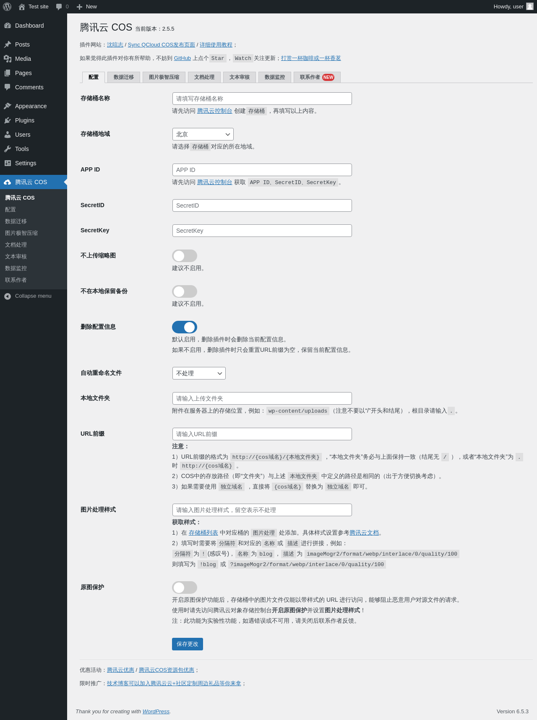The image size is (537, 720).
Task: Click the Appearance brush icon
Action: point(8,106)
